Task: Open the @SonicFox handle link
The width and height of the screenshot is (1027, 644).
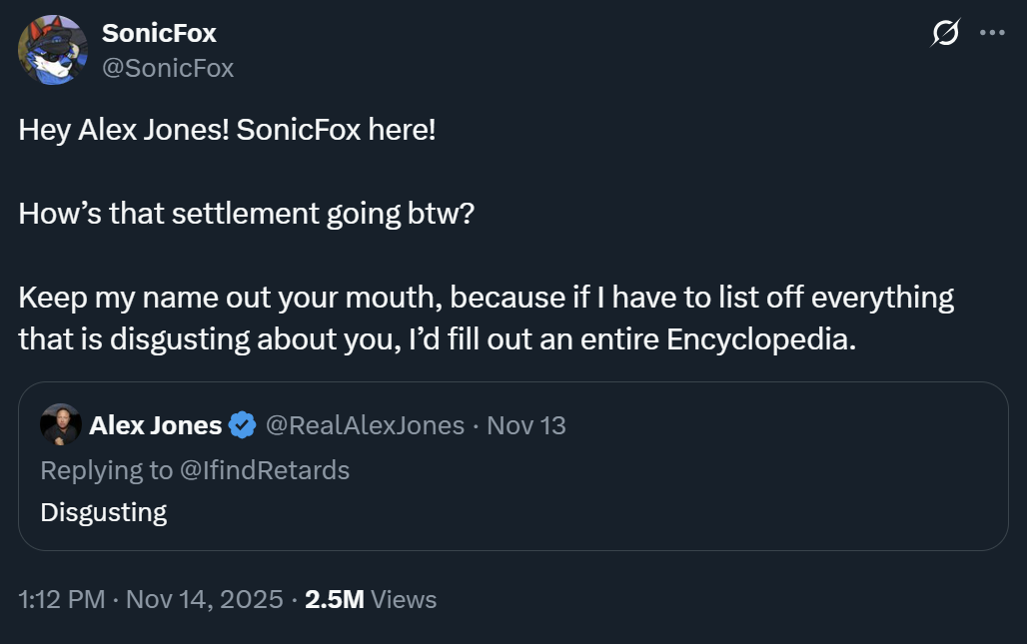Action: tap(168, 68)
